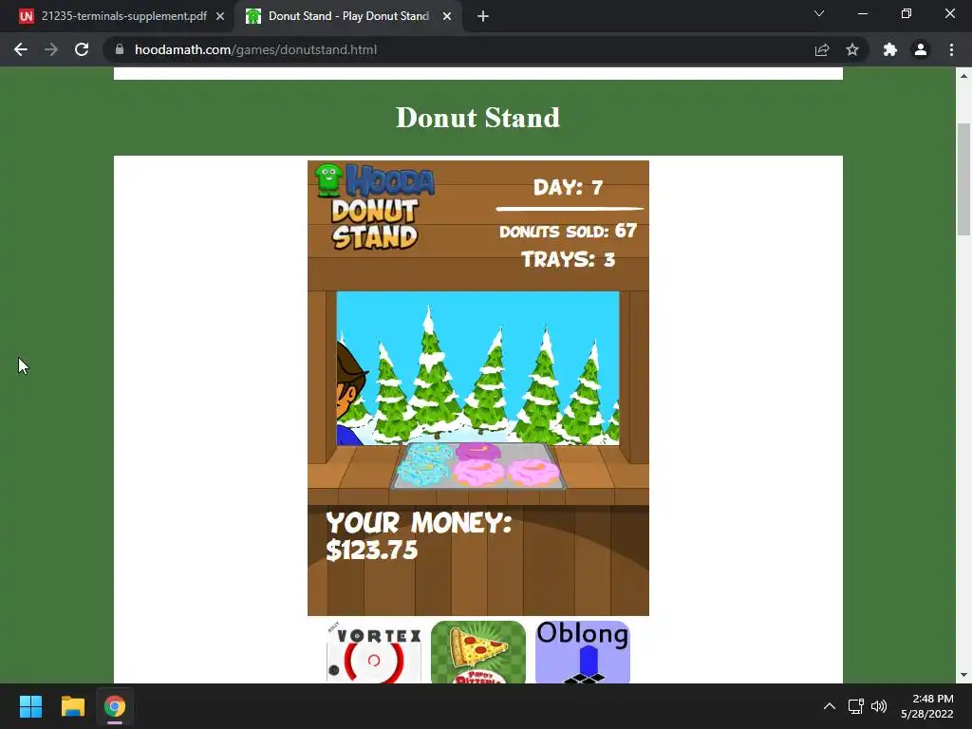972x729 pixels.
Task: Open network settings in system tray
Action: pos(856,706)
